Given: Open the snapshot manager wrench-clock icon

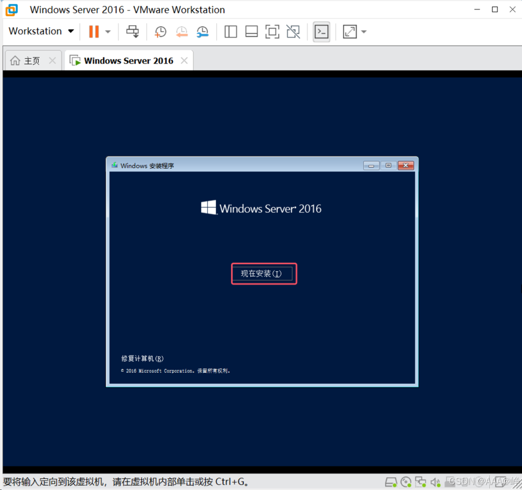Looking at the screenshot, I should pos(202,32).
